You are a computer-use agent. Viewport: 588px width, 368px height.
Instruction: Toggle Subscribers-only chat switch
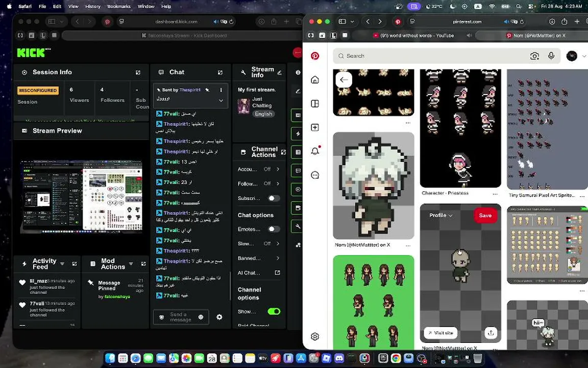point(274,198)
